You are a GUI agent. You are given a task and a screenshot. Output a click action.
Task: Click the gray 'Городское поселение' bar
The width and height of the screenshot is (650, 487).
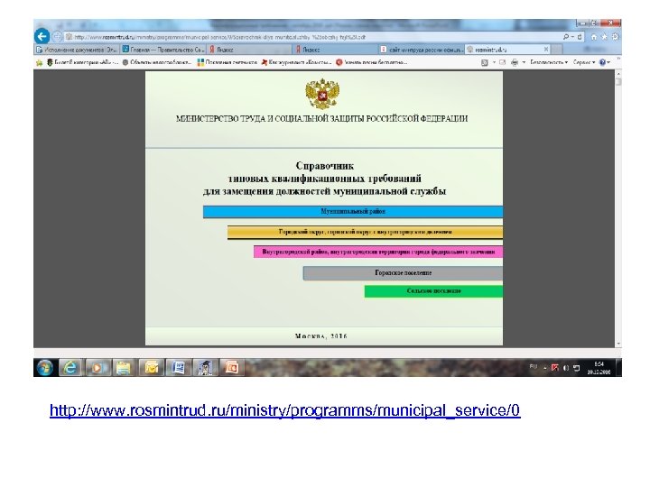click(403, 273)
